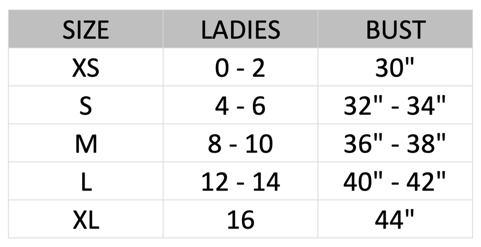
Task: Select the XL size cell
Action: coord(86,220)
